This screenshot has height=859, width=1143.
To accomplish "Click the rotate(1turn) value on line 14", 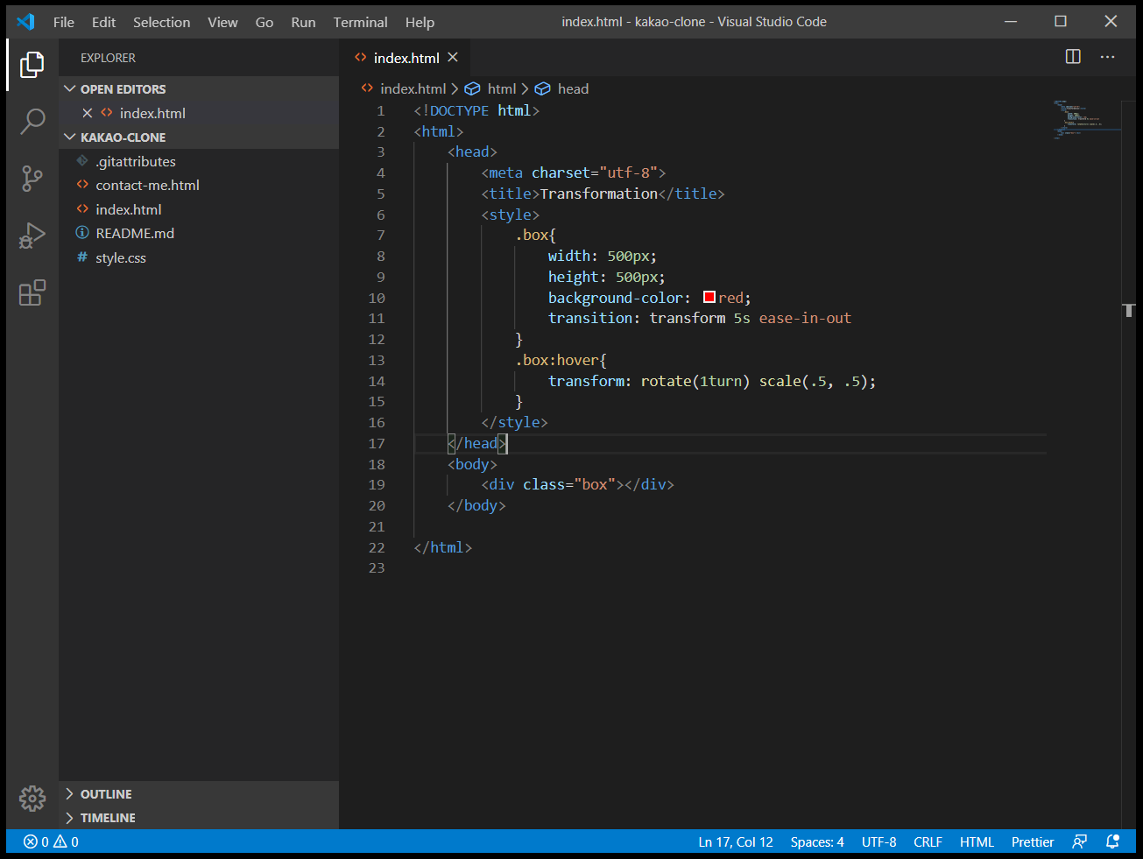I will tap(695, 381).
